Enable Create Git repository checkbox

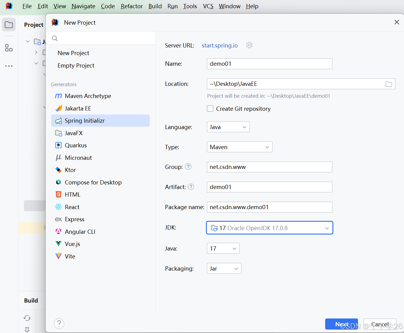pyautogui.click(x=210, y=109)
